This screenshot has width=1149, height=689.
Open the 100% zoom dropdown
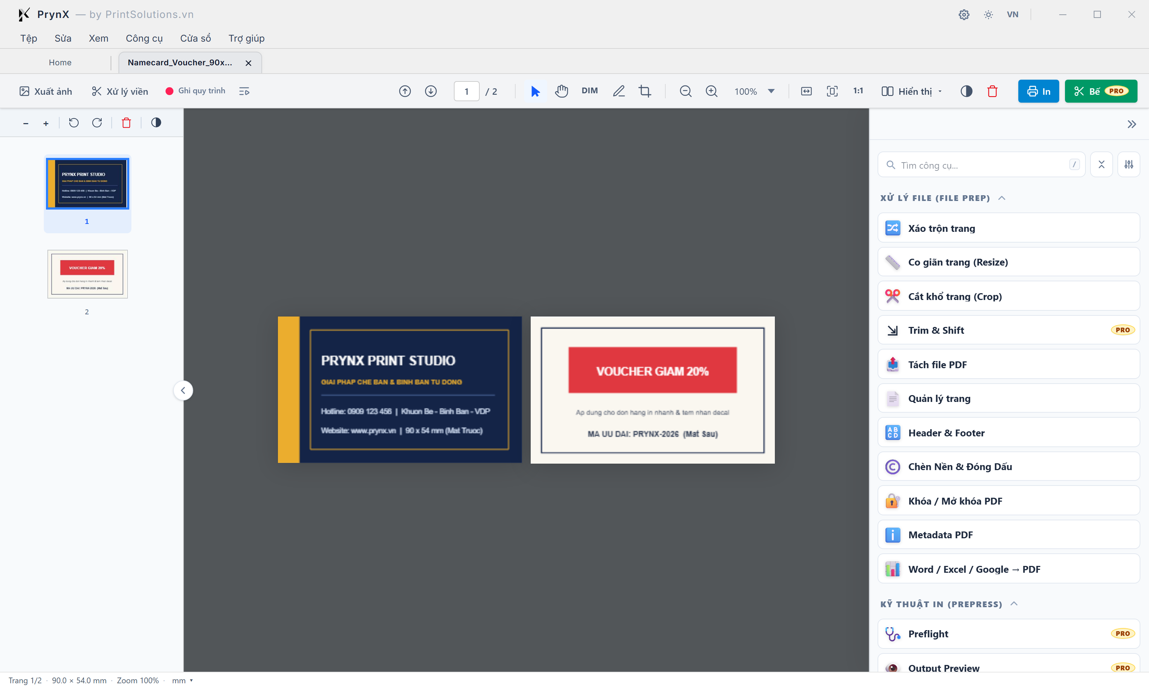(x=771, y=92)
